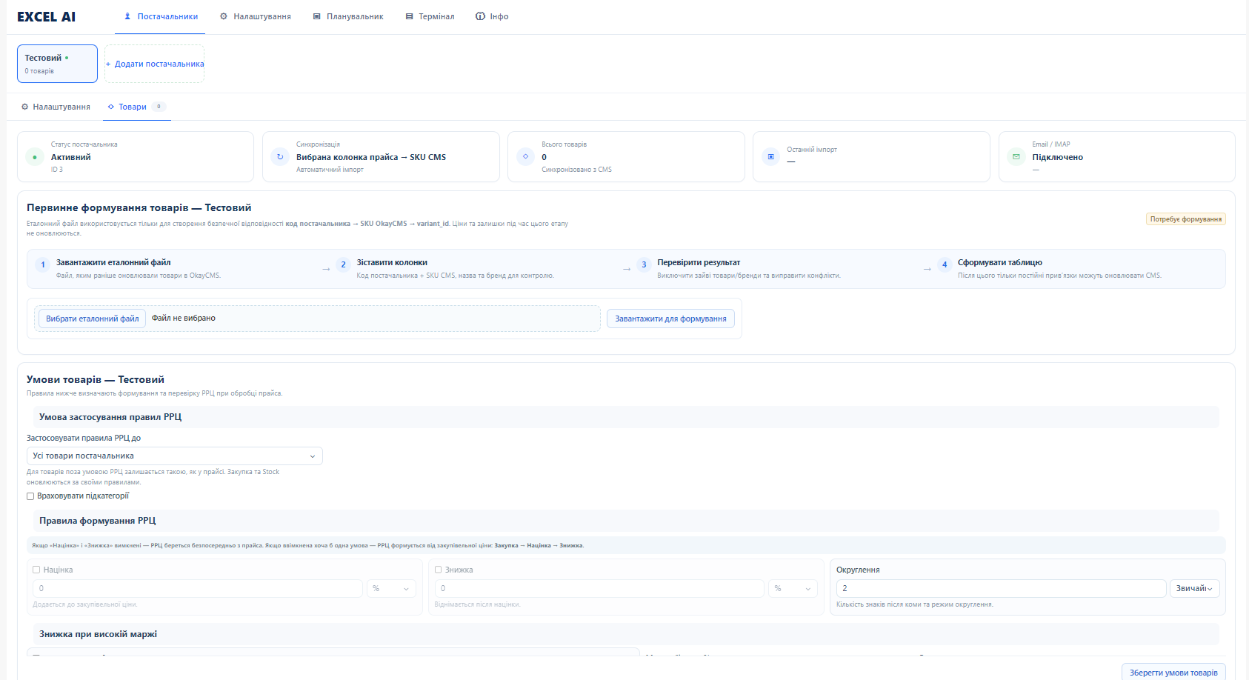This screenshot has height=680, width=1249.
Task: Click text 'Вибрана колонка прайса → SKU CMS'
Action: point(371,157)
